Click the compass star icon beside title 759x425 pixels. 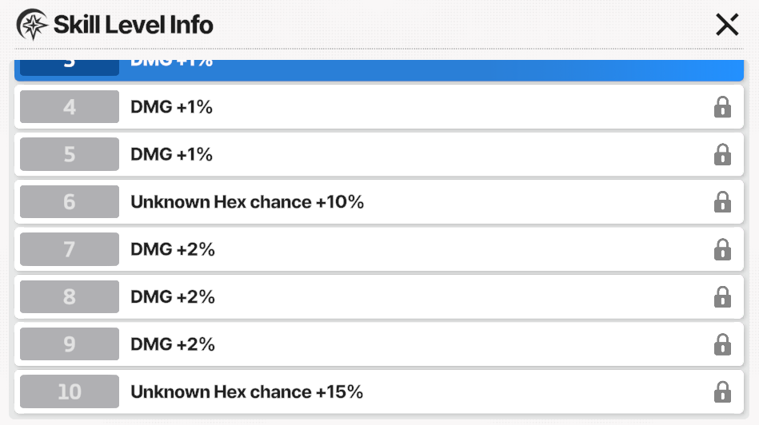(x=32, y=25)
